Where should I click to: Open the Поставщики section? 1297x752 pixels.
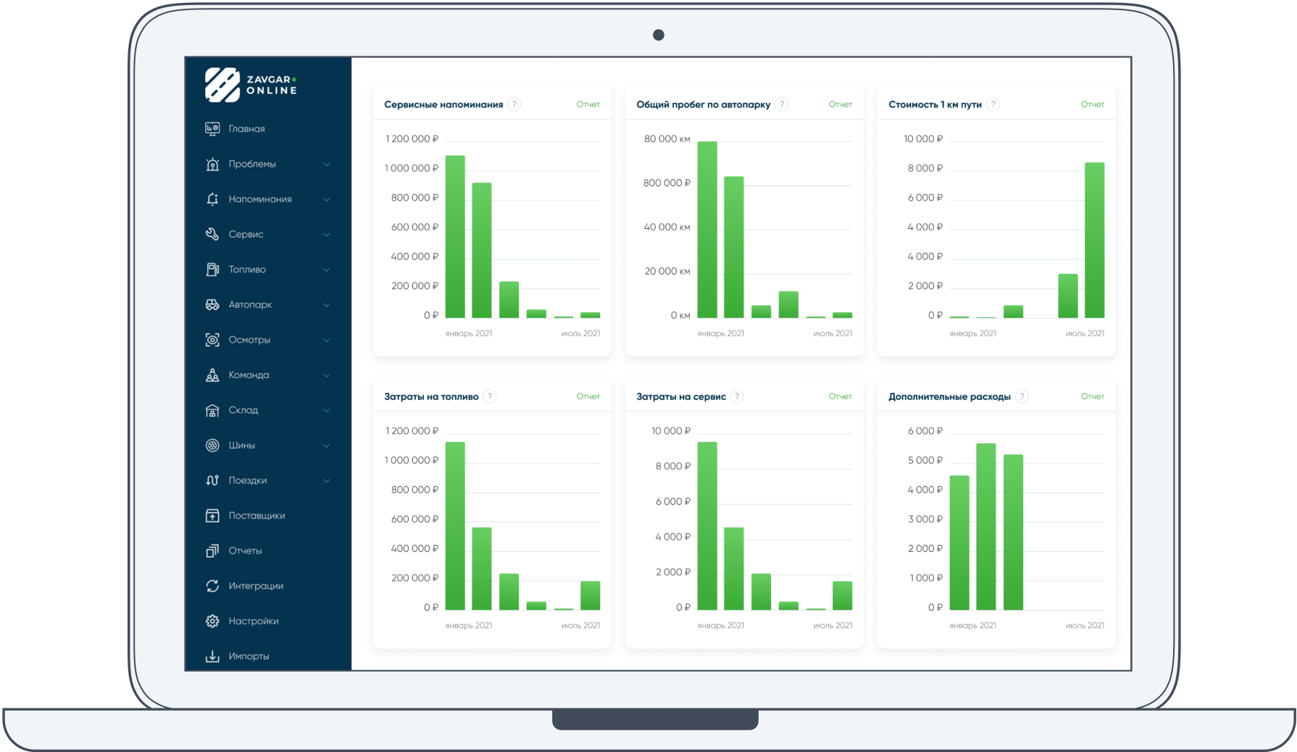click(257, 516)
